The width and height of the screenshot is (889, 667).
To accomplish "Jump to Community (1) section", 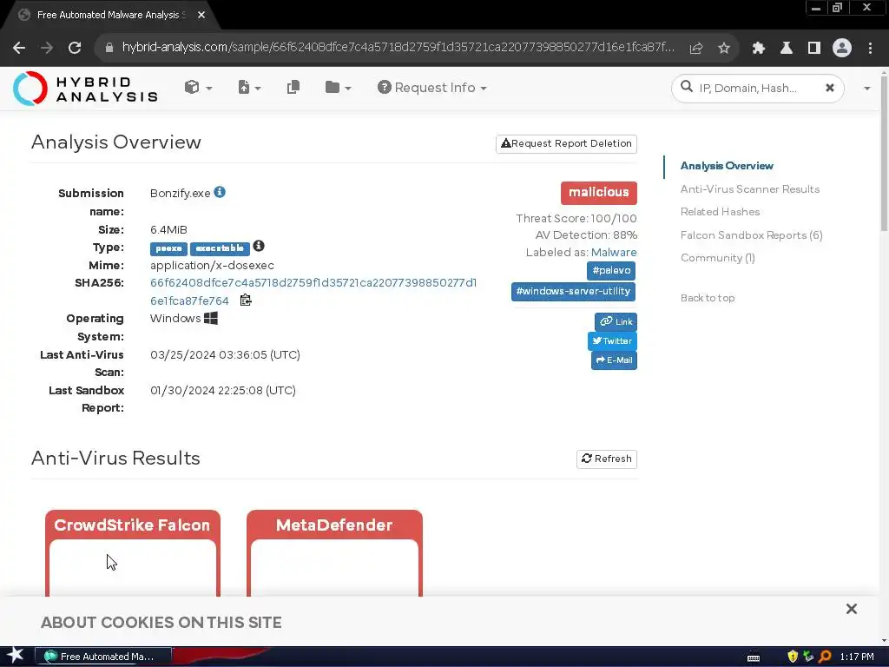I will point(718,258).
